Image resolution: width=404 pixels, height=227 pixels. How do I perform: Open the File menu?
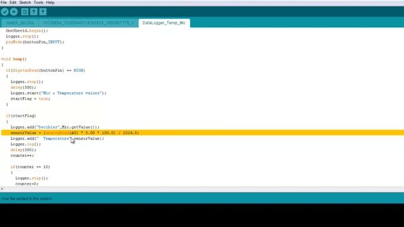(4, 3)
